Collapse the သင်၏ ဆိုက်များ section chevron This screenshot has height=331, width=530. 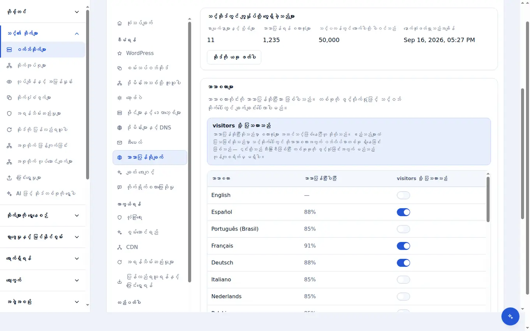[77, 33]
